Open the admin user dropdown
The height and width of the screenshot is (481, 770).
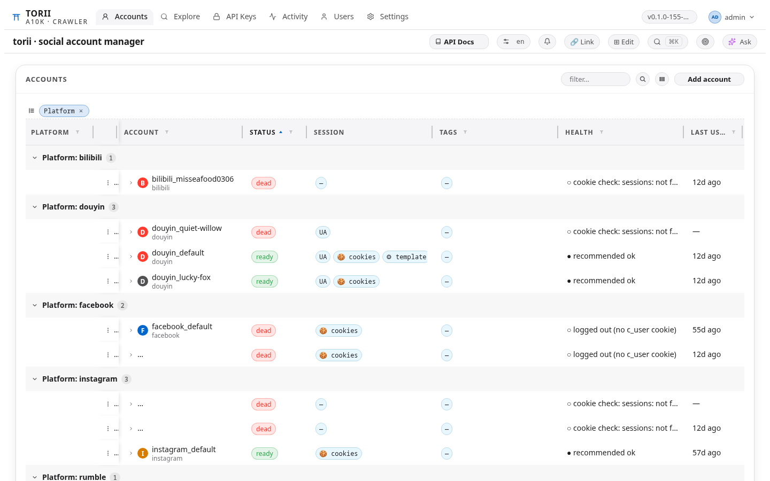(731, 17)
